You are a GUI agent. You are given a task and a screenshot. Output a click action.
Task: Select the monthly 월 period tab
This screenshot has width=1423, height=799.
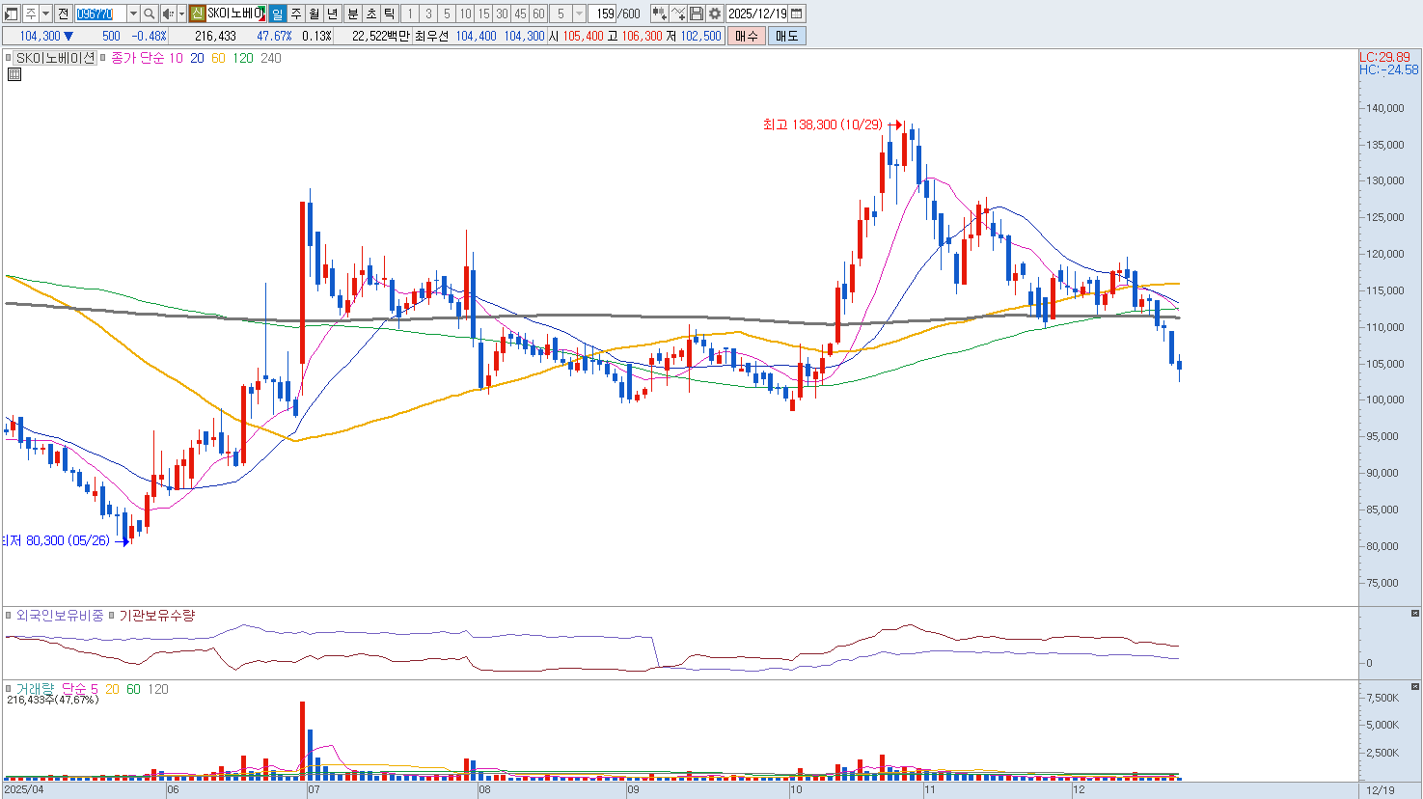pyautogui.click(x=315, y=14)
